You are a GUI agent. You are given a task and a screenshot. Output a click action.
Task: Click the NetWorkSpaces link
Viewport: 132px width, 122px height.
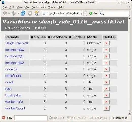[x=17, y=28]
